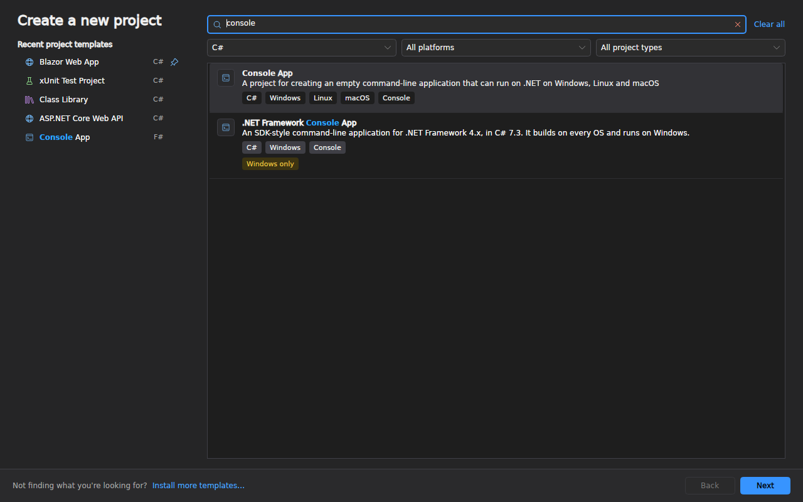Viewport: 803px width, 502px height.
Task: Click the Next button
Action: [765, 486]
